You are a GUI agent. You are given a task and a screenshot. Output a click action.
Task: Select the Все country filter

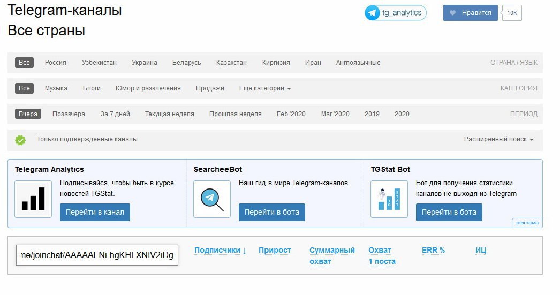click(x=24, y=63)
